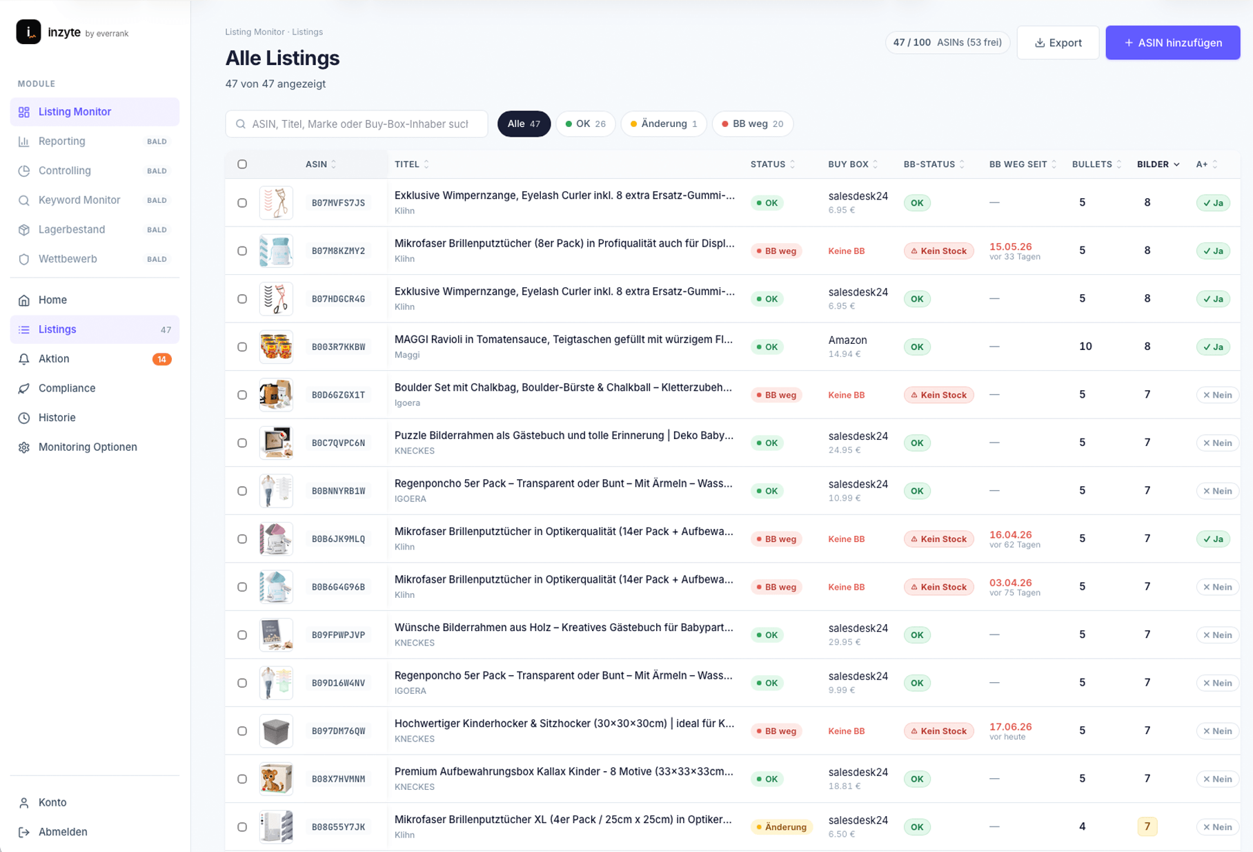Click the Export button
This screenshot has width=1253, height=852.
(1058, 43)
